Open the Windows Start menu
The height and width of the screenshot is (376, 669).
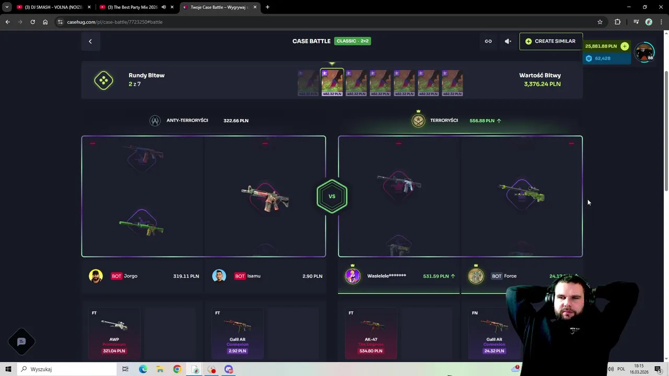point(8,369)
